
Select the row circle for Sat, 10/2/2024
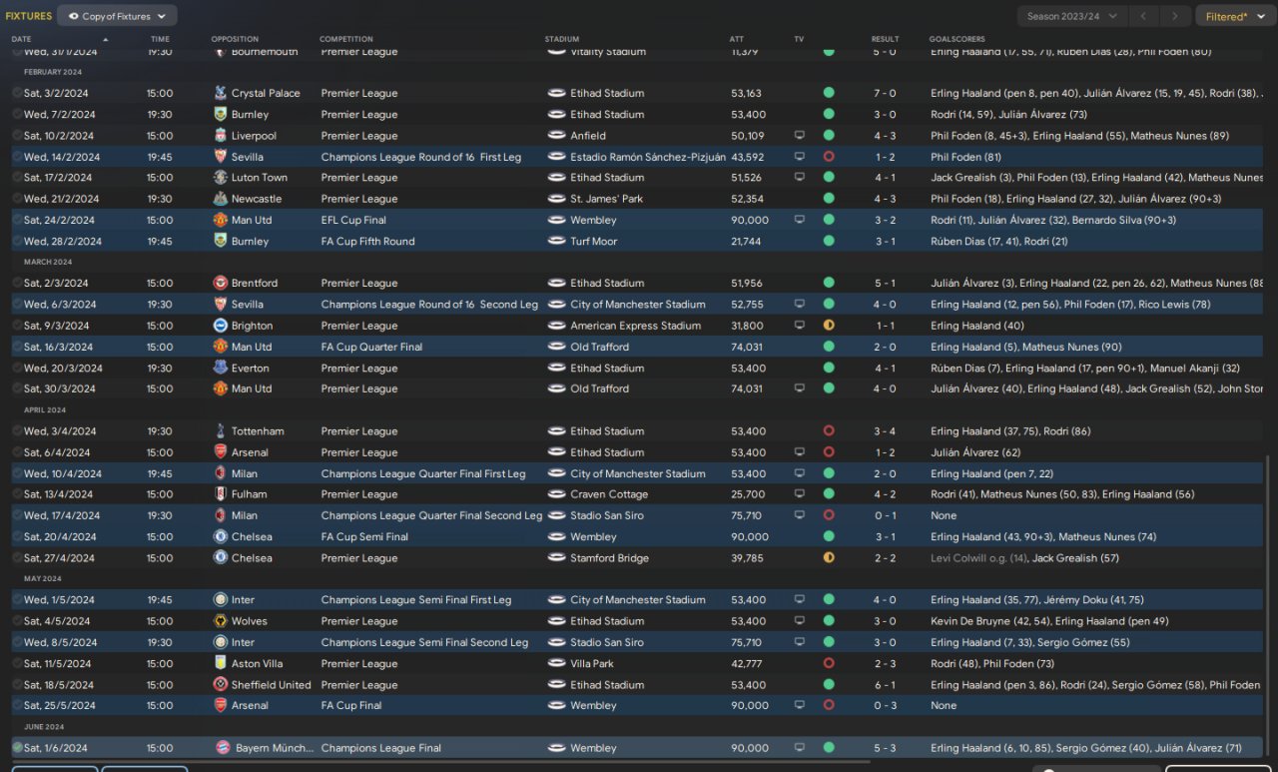coord(17,136)
